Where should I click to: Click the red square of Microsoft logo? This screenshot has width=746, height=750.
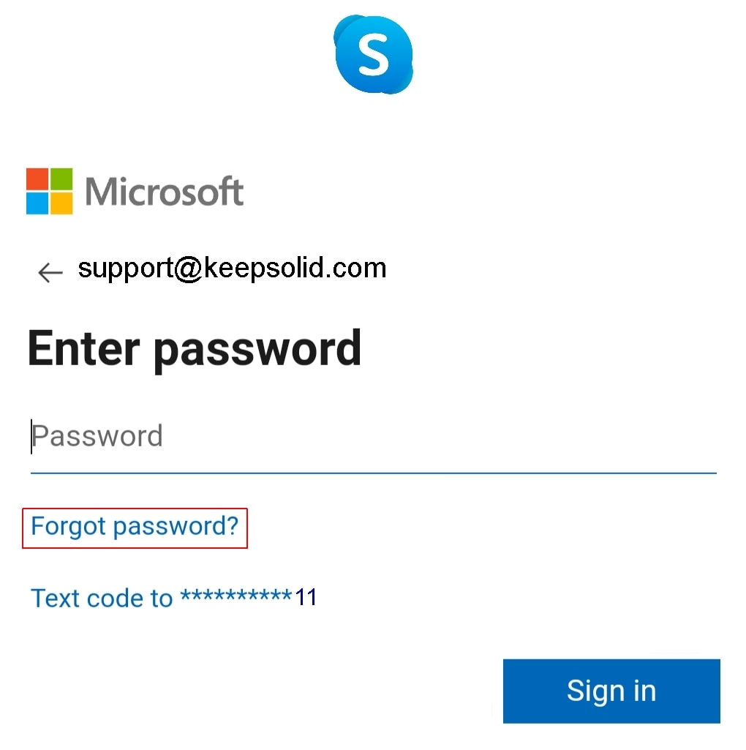click(x=37, y=179)
